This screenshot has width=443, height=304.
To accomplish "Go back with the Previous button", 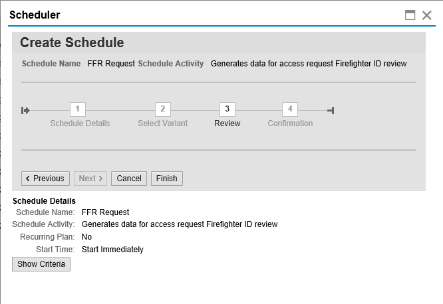I will coord(45,179).
